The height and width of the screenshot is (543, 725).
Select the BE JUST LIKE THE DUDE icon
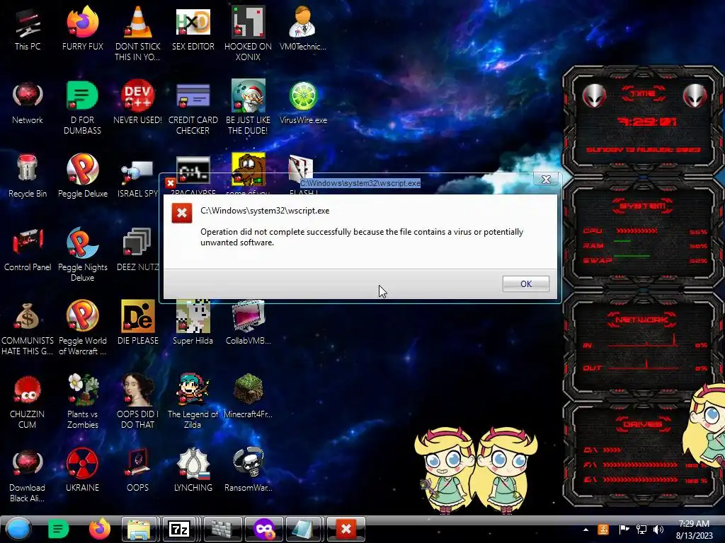coord(249,107)
